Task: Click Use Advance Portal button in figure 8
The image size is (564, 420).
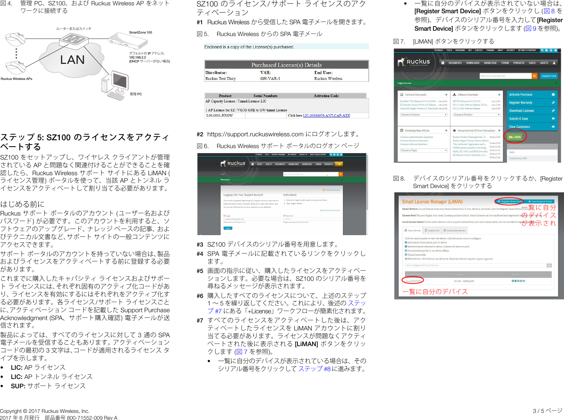Action: click(540, 202)
